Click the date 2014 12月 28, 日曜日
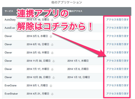135x99 pixels. coord(39,77)
